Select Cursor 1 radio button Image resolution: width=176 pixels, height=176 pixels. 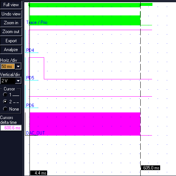click(x=5, y=94)
